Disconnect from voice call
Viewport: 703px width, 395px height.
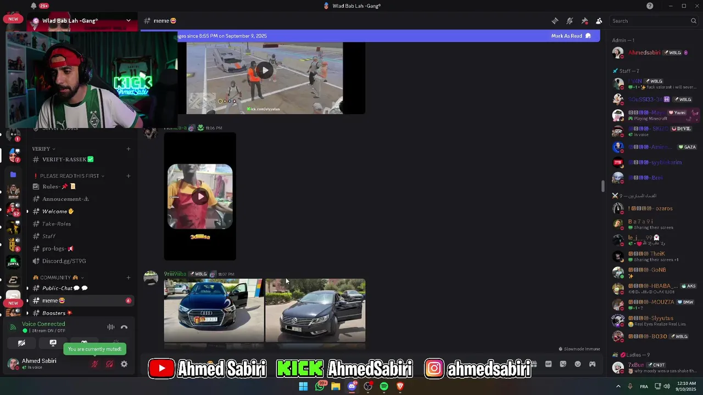[124, 327]
